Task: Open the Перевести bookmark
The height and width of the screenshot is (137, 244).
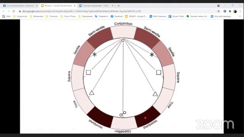Action: pos(101,16)
